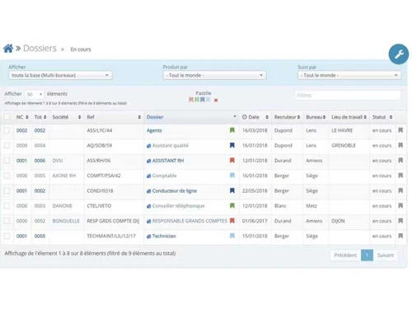Sort table by Dossier column
The image size is (412, 309).
pos(191,117)
